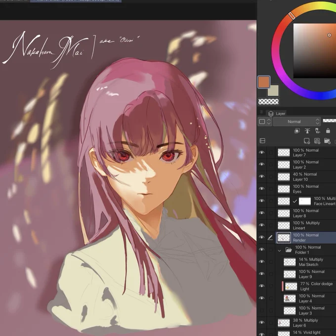Image resolution: width=336 pixels, height=336 pixels.
Task: Select the 14 % Vivid light layer
Action: 306,333
